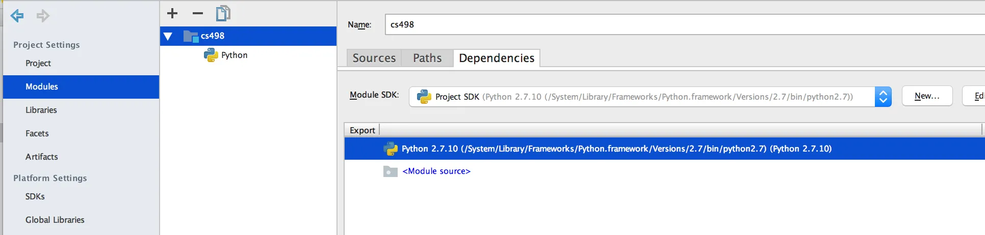Switch to the Paths tab
This screenshot has width=985, height=235.
(x=427, y=58)
